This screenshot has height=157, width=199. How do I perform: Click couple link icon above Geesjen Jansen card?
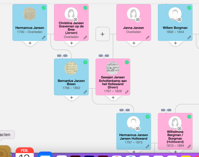tap(104, 56)
